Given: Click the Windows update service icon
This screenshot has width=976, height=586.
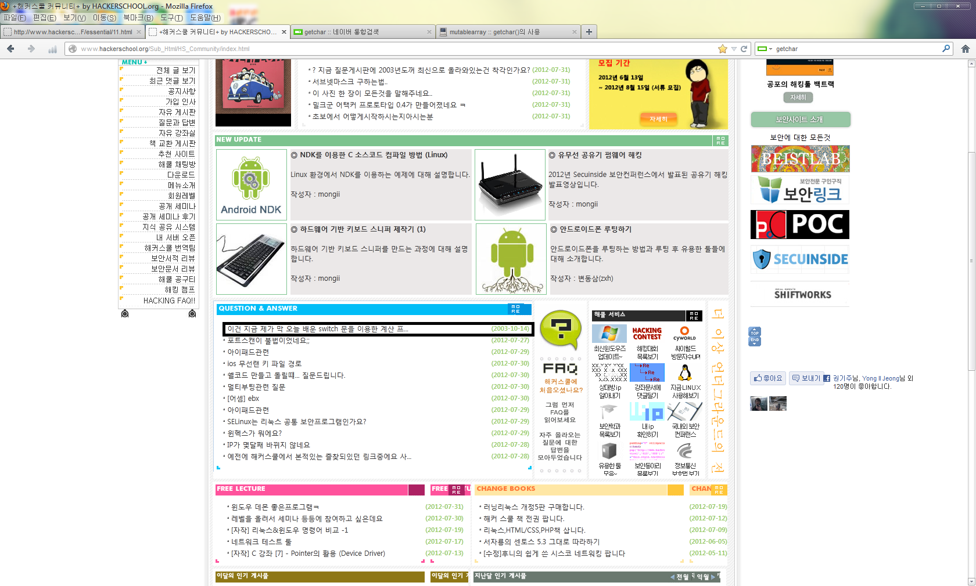Looking at the screenshot, I should click(609, 334).
